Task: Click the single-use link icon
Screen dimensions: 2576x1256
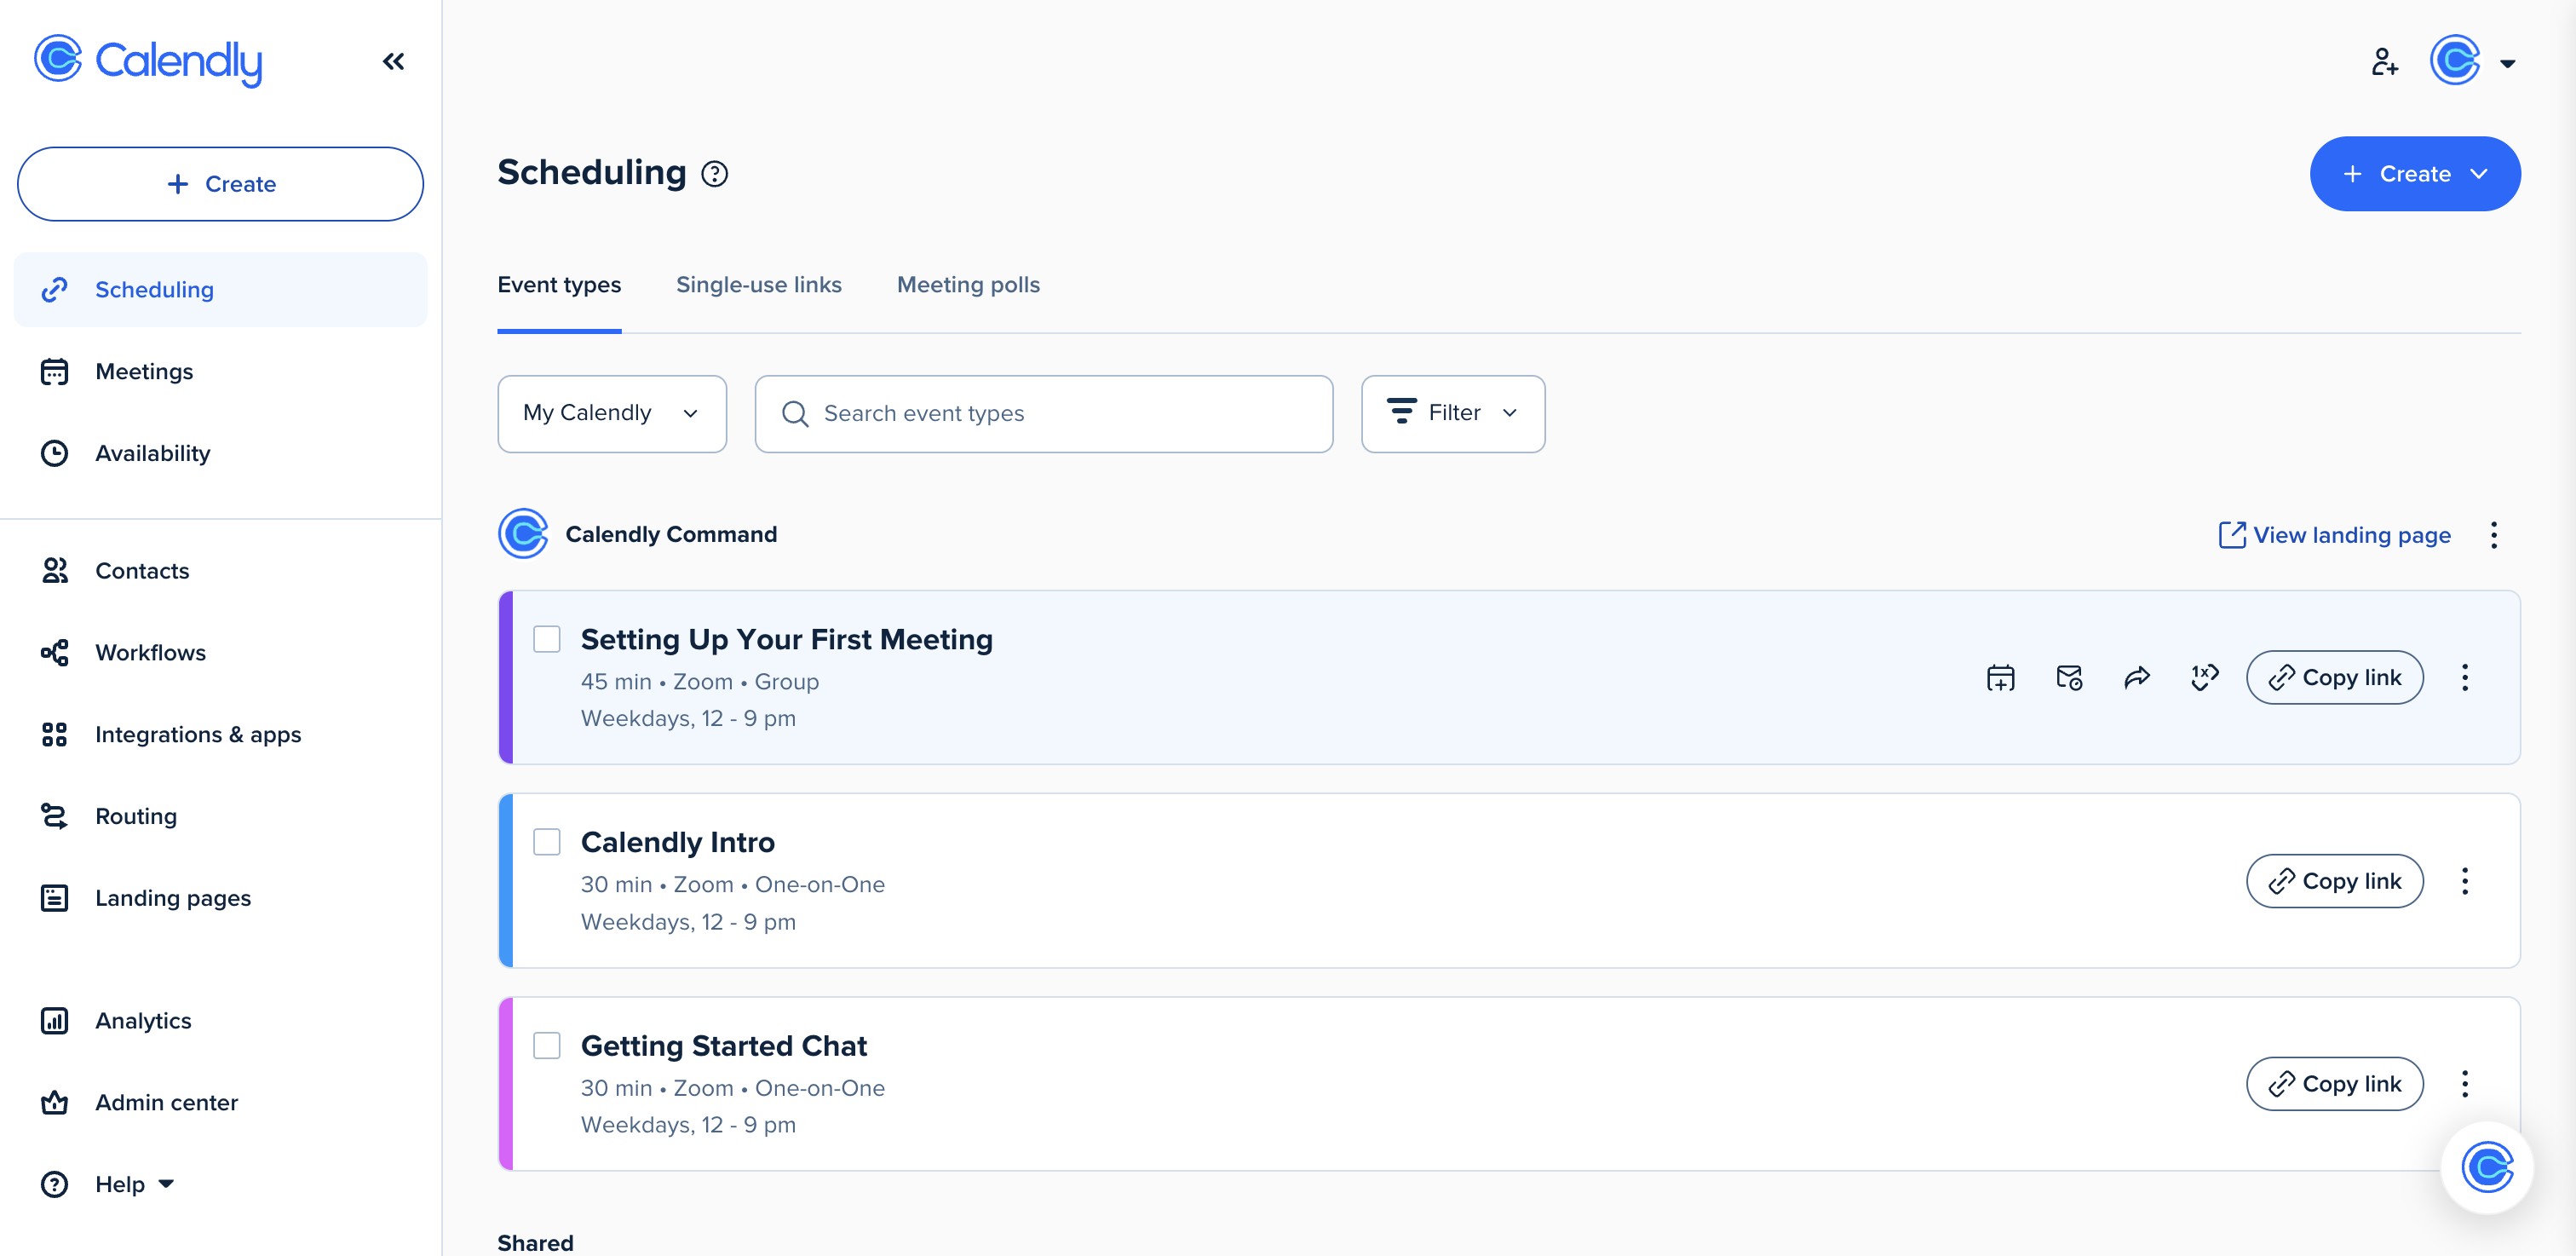Action: (x=2204, y=678)
